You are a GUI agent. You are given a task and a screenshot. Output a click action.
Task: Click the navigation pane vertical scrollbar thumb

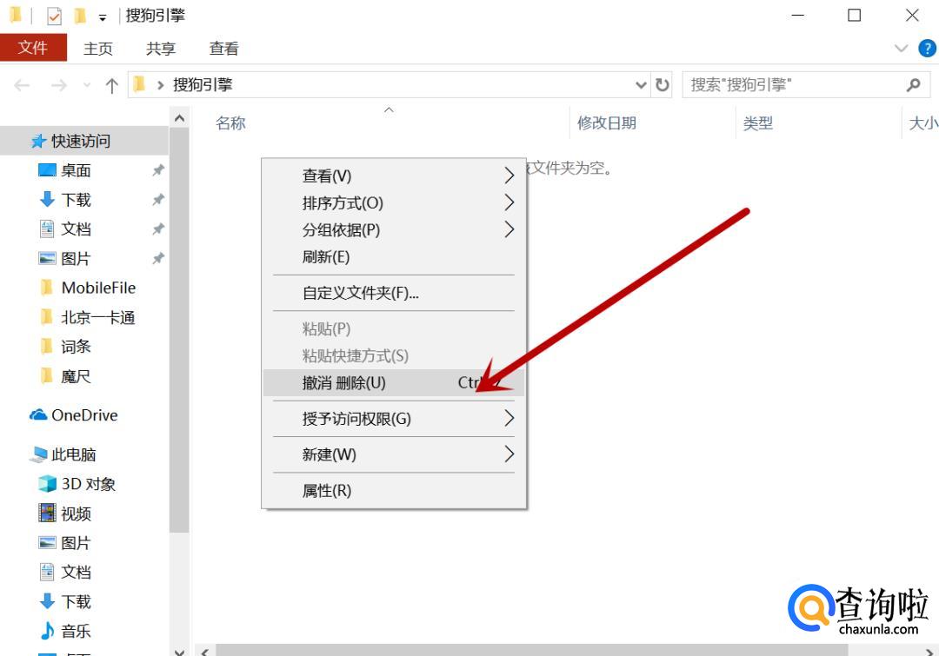pos(179,330)
